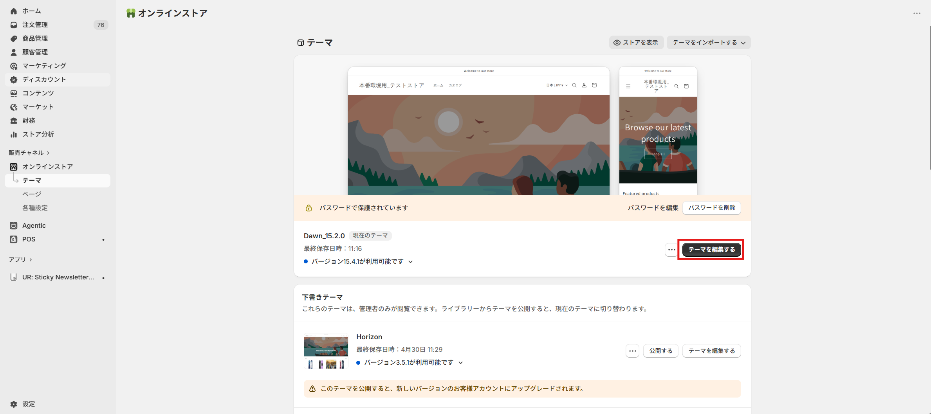Open three-dot menu for Horizon theme
The height and width of the screenshot is (414, 931).
[x=632, y=351]
